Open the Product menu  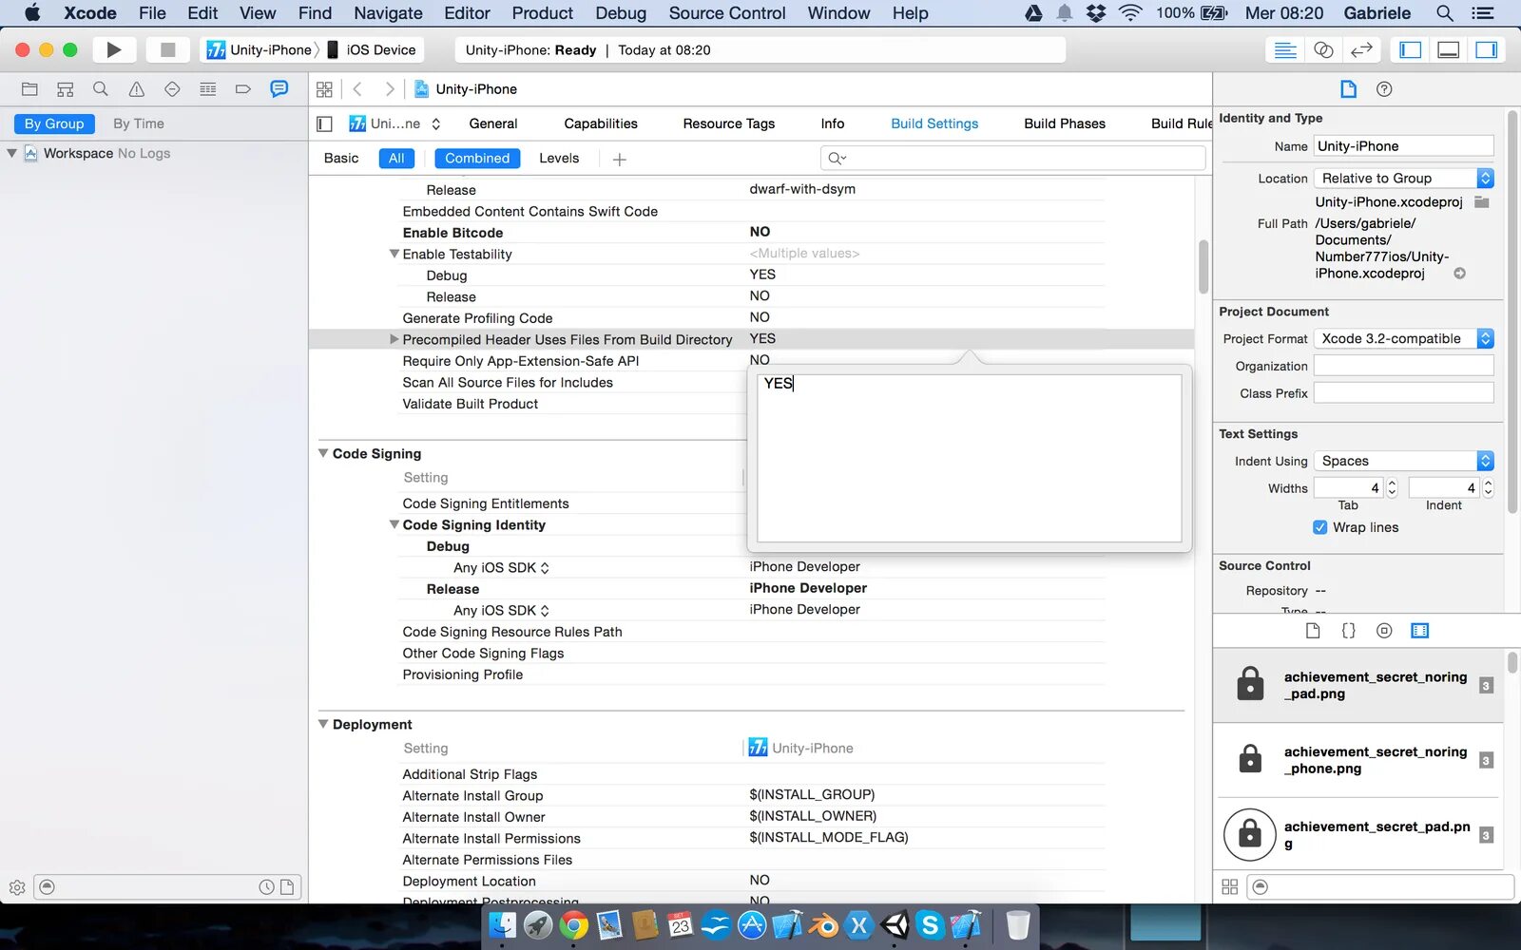point(543,13)
